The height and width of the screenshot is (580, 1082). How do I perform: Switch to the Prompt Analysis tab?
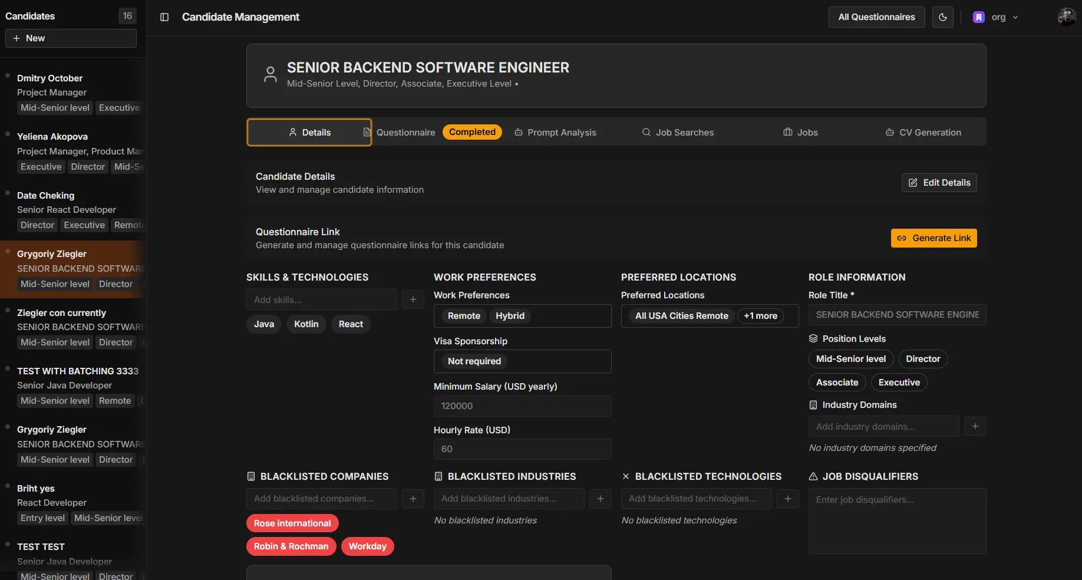(555, 133)
